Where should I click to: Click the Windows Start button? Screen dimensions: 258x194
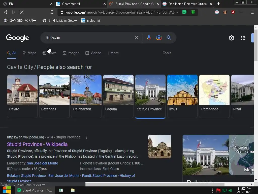click(7, 190)
